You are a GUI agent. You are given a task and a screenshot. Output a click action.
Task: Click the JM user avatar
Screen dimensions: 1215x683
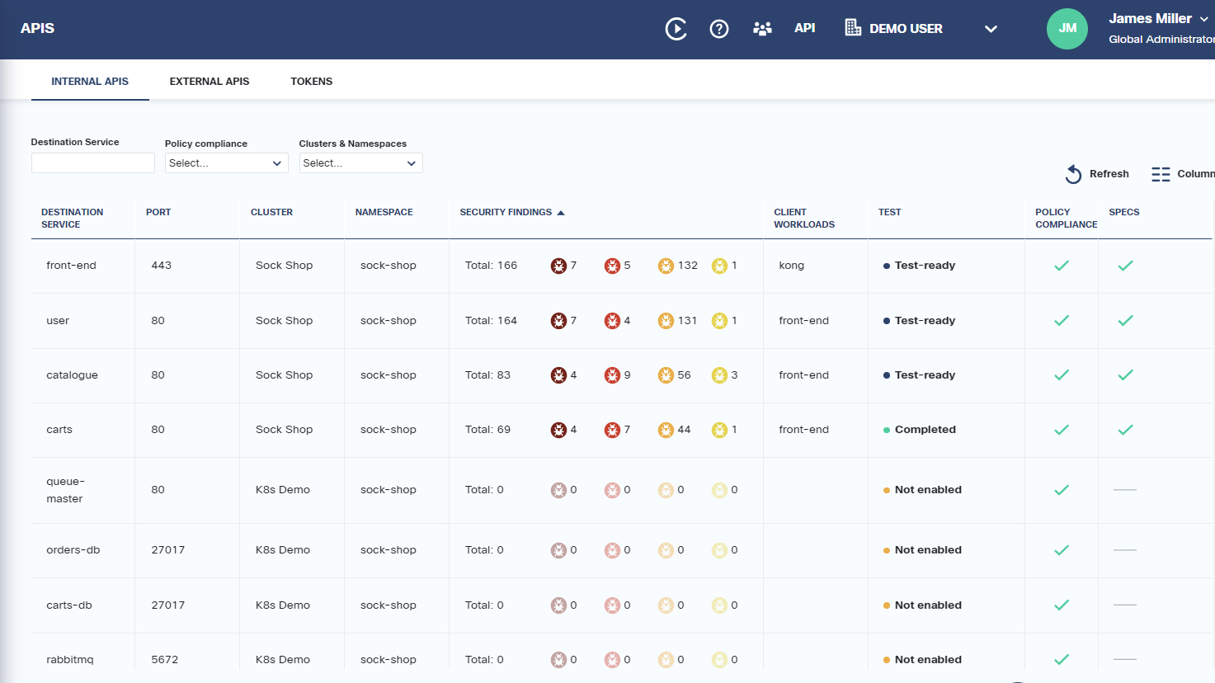pyautogui.click(x=1067, y=29)
